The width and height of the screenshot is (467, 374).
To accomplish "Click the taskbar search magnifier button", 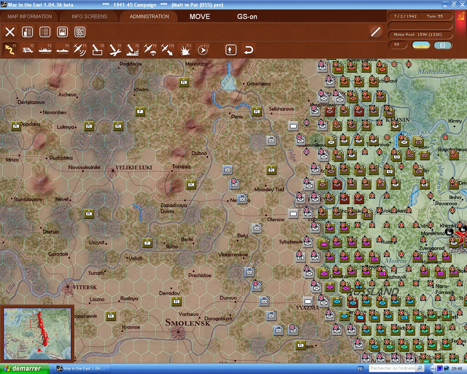I will (420, 368).
